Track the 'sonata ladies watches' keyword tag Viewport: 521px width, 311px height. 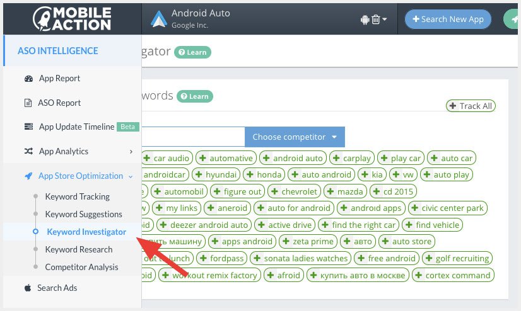tap(300, 258)
